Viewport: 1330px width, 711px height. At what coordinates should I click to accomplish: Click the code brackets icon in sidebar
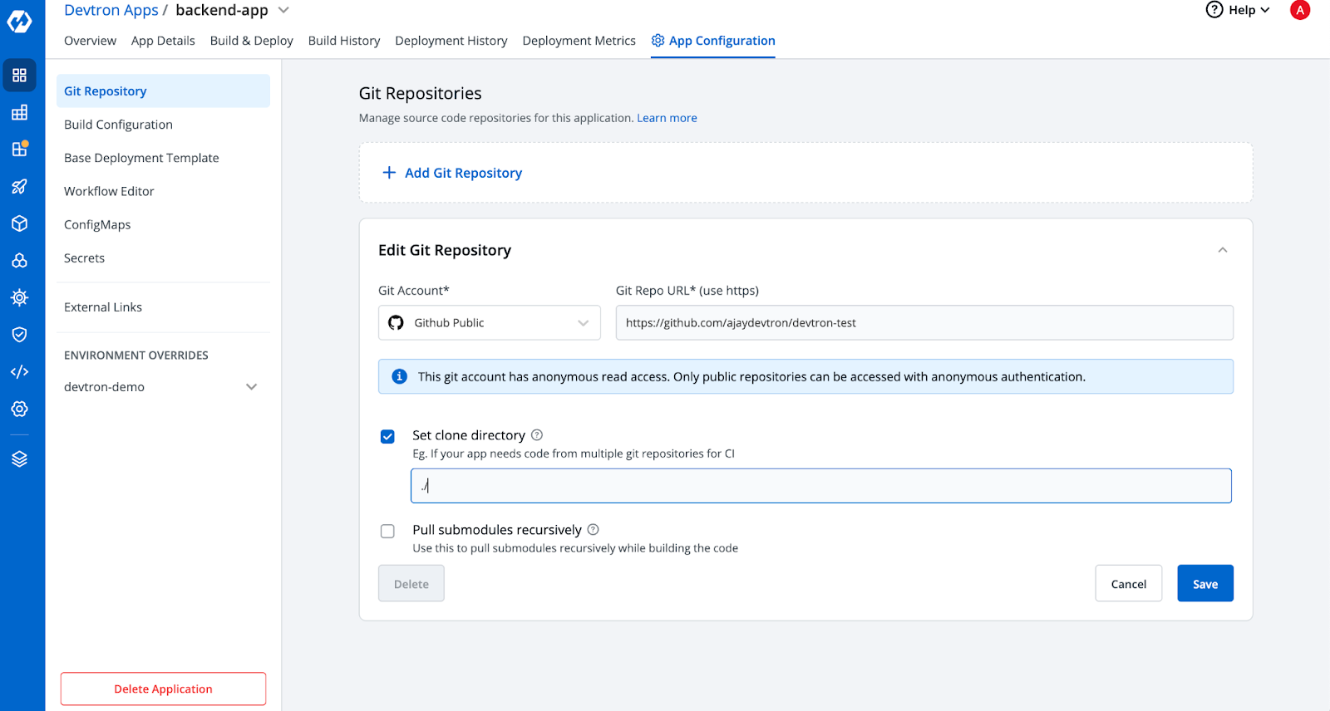point(19,371)
